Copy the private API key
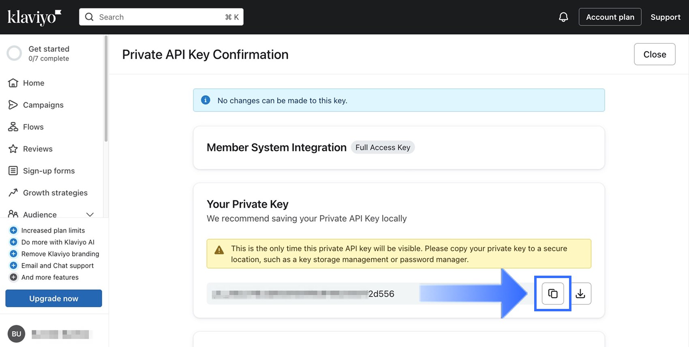Screen dimensions: 689x347 click(x=553, y=293)
